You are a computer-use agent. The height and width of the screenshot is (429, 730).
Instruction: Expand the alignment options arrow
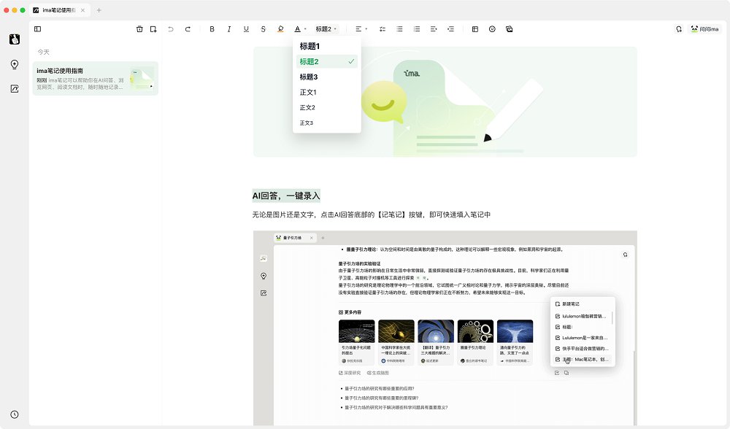point(366,29)
